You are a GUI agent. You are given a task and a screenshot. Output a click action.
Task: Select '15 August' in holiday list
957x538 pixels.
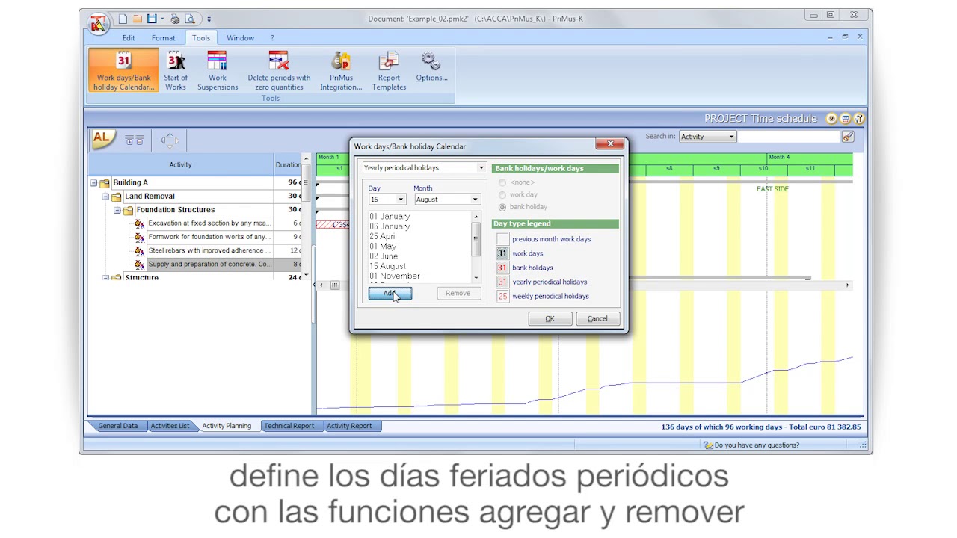coord(387,266)
